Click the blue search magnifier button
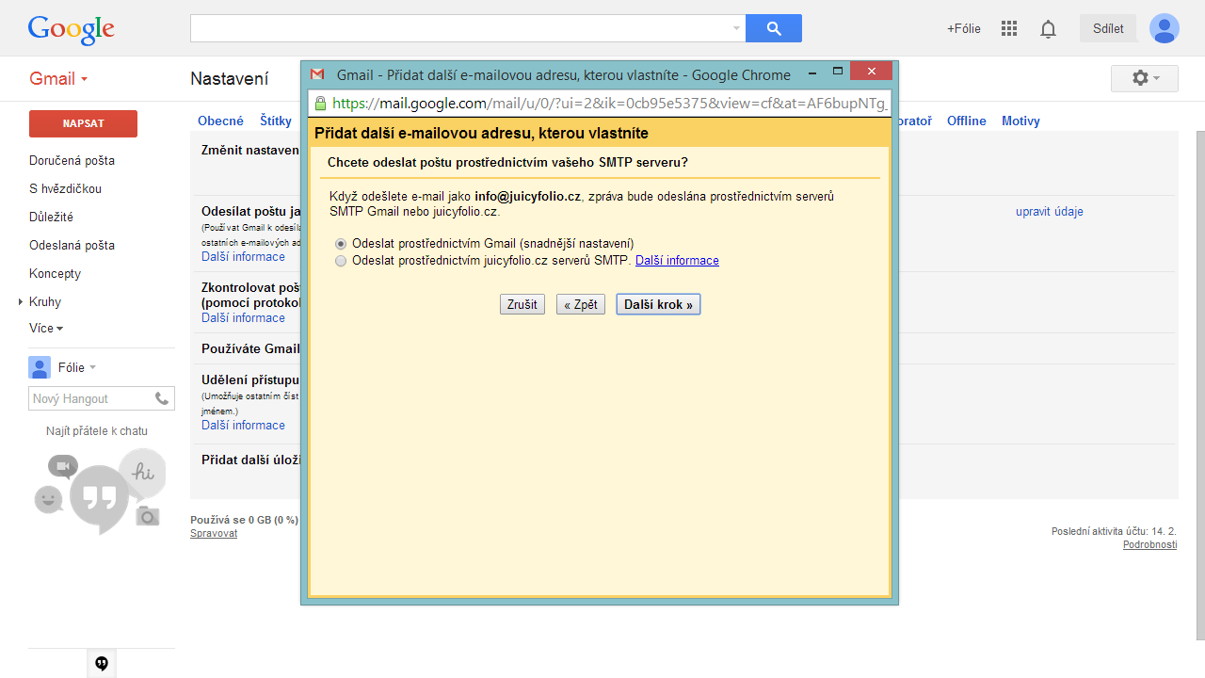Screen dimensions: 1205x678 [x=774, y=28]
